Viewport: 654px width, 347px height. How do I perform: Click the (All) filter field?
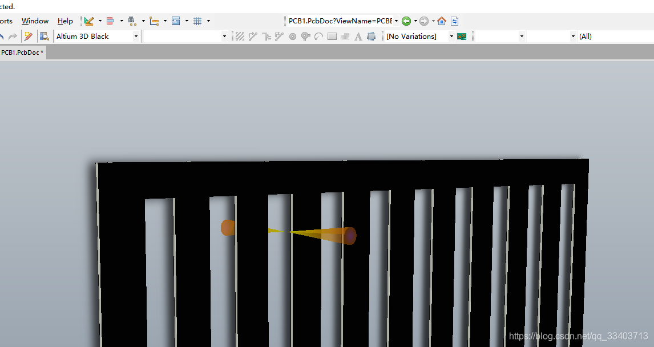point(616,37)
